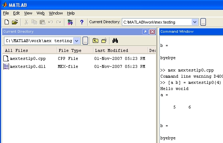The width and height of the screenshot is (223, 143).
Task: Open the View menu
Action: (28, 13)
